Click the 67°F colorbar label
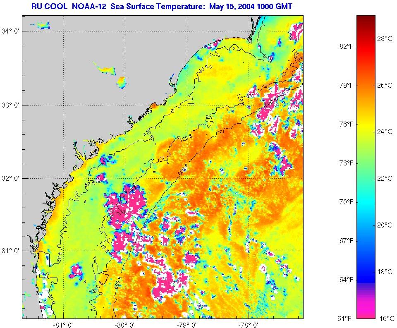Screen dimensions: 397x328 (x=347, y=241)
